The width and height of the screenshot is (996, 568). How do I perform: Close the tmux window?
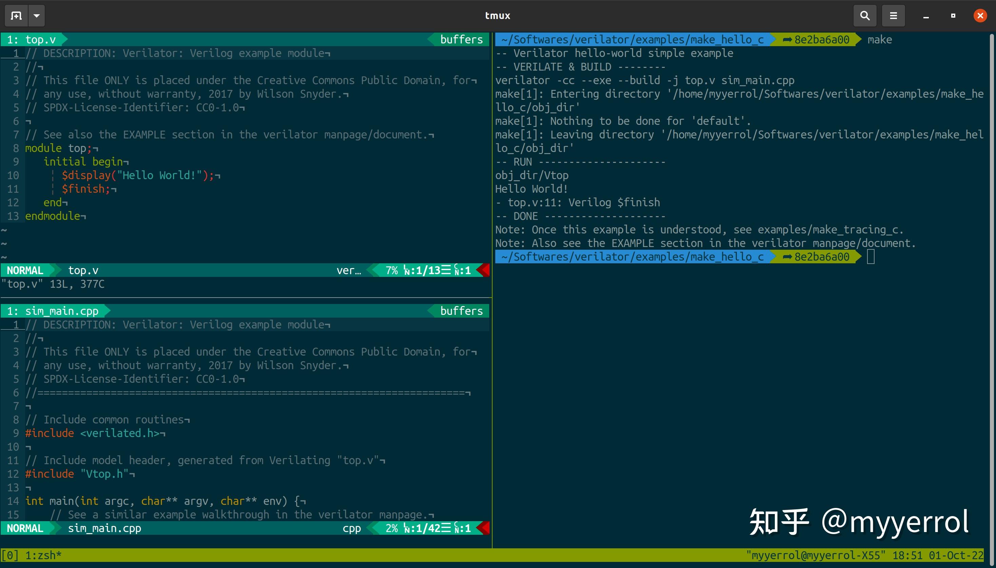coord(980,16)
